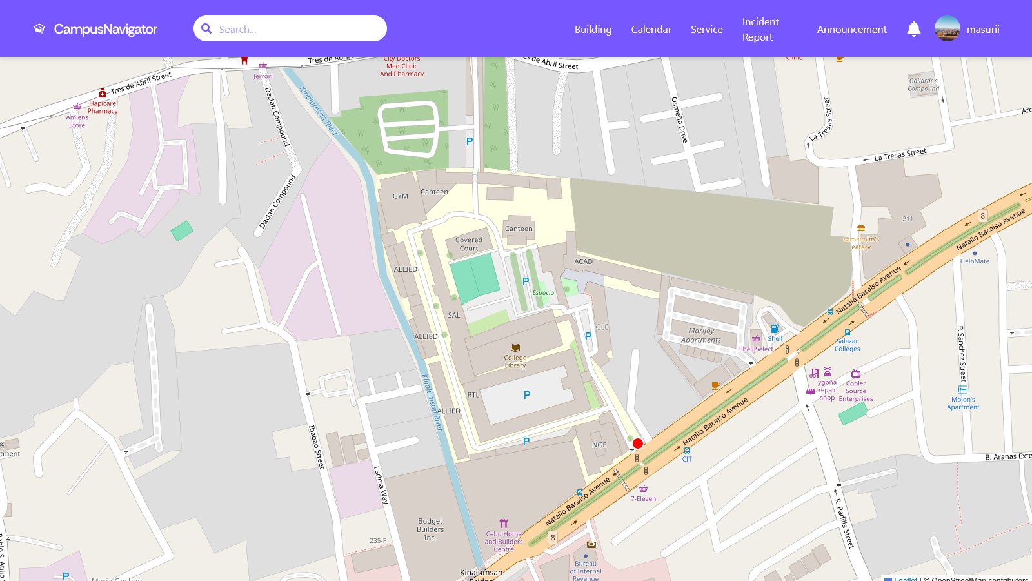Open the Service menu item
The width and height of the screenshot is (1032, 581).
[x=706, y=29]
